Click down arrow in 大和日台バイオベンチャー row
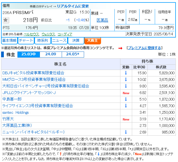The height and width of the screenshot is (162, 178). 126,86
